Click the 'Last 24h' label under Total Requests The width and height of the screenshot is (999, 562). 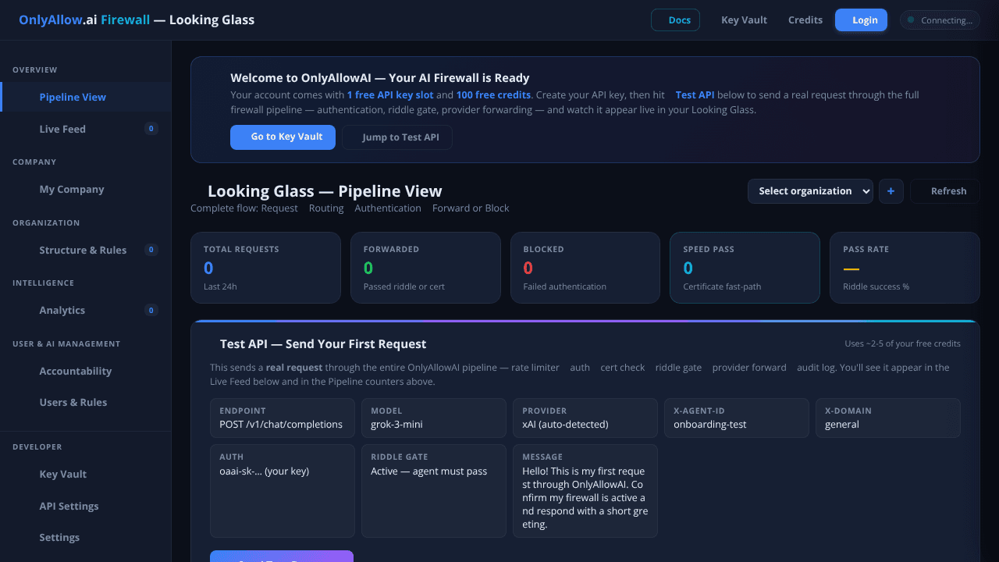220,286
